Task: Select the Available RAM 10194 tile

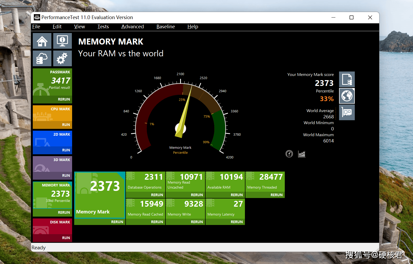Action: point(225,181)
